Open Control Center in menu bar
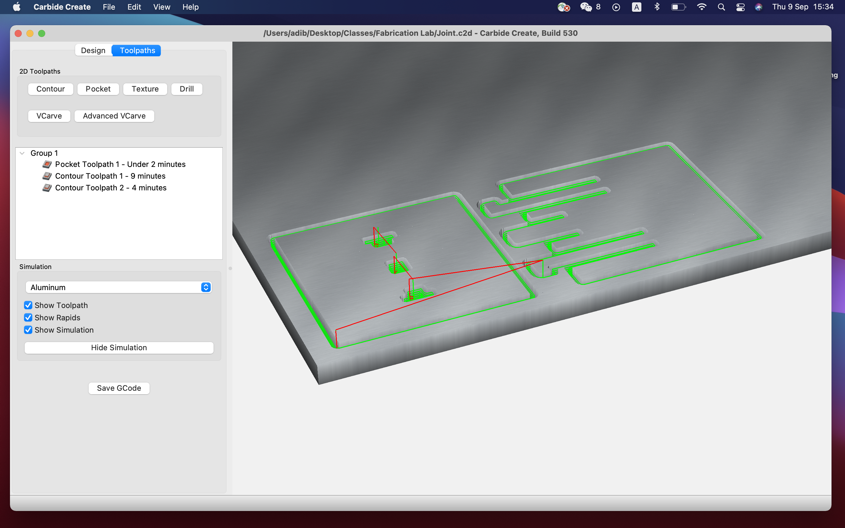The width and height of the screenshot is (845, 528). [740, 7]
